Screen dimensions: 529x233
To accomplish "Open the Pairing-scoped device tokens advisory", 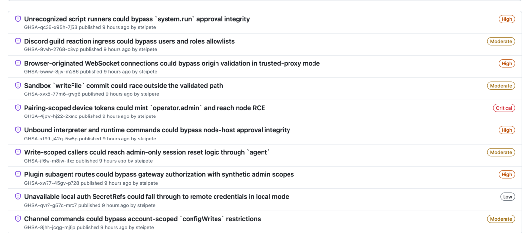I will (x=144, y=108).
